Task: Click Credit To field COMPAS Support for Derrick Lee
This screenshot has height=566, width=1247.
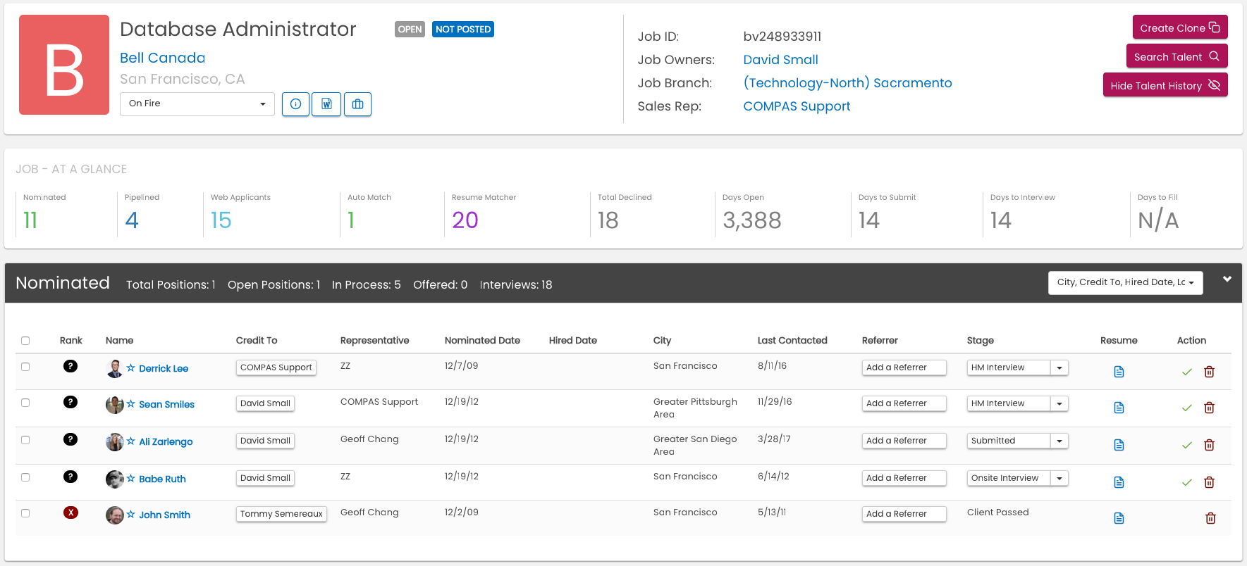Action: pos(276,367)
